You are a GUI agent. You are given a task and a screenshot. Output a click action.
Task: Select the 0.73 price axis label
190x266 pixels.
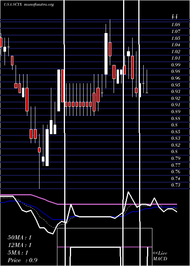[x=176, y=185]
